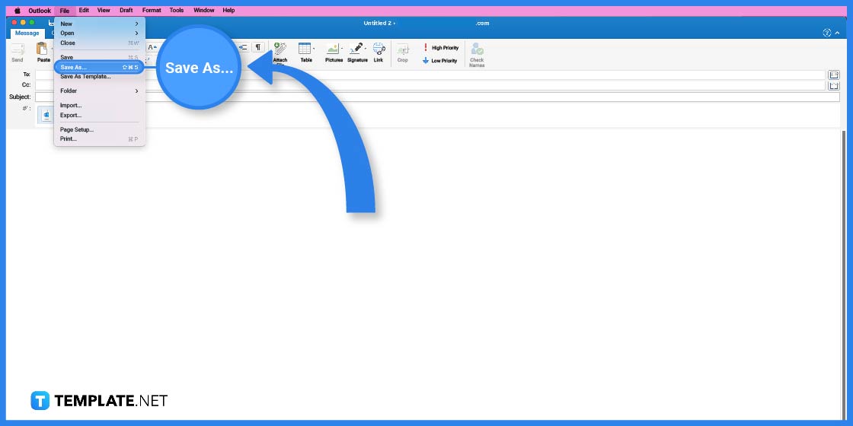Select Export... in the File menu

[x=71, y=115]
